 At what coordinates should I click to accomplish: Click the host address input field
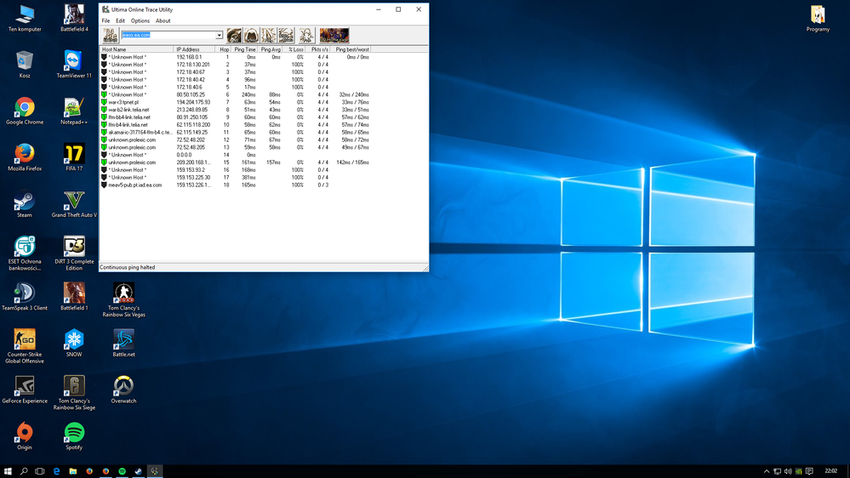click(x=167, y=36)
